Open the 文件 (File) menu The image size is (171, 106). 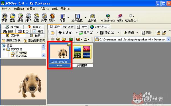pos(6,9)
